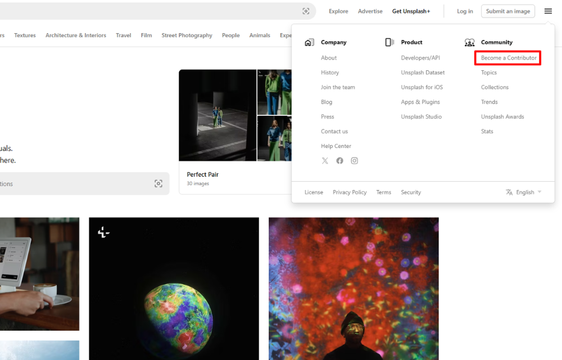562x360 pixels.
Task: Open Trends in Community menu
Action: 490,102
